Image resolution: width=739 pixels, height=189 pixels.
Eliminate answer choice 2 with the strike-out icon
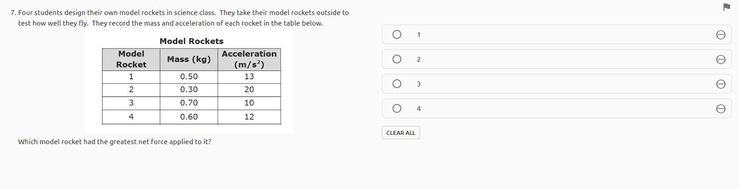pos(720,59)
